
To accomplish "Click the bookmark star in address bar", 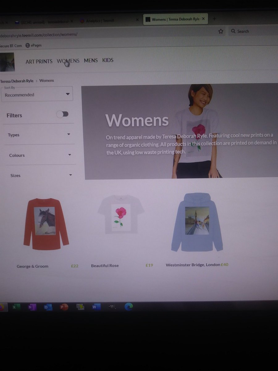I will click(221, 31).
